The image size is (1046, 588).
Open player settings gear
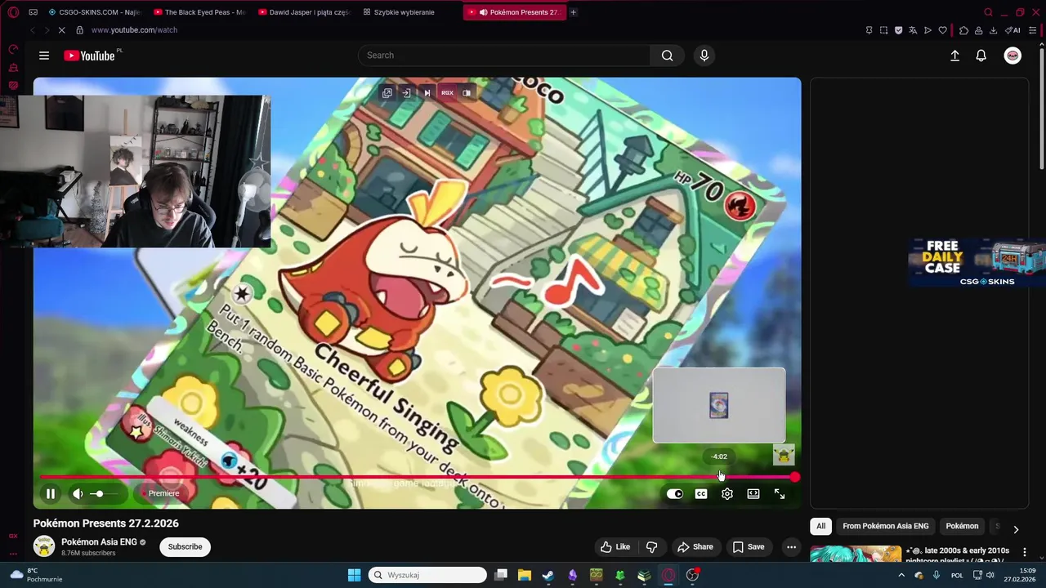click(x=727, y=493)
